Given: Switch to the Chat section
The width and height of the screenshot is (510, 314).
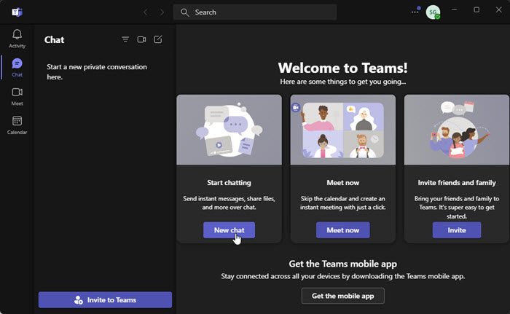Looking at the screenshot, I should (17, 67).
